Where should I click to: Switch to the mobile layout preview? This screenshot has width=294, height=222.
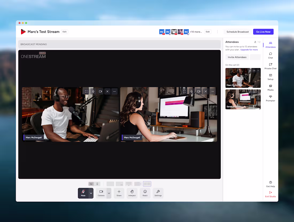pos(98,184)
